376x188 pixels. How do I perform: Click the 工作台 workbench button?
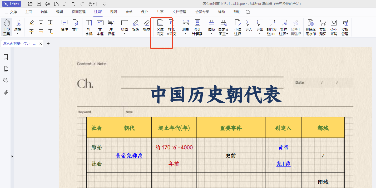tap(12, 4)
